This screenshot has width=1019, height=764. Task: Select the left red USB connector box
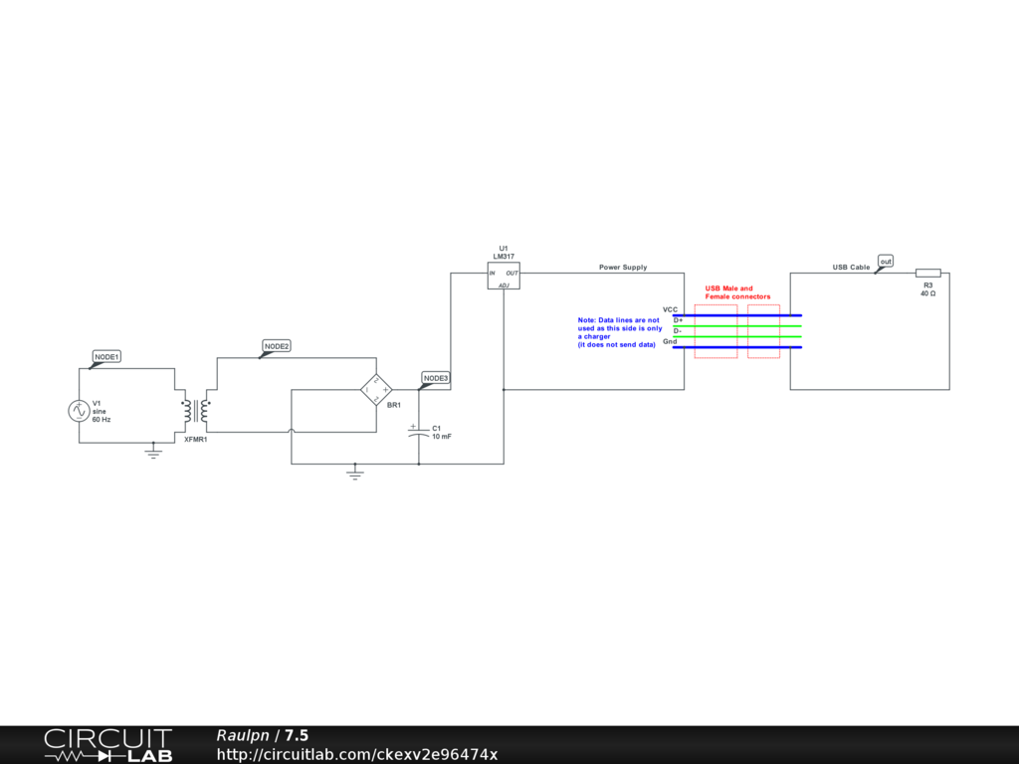tap(715, 331)
